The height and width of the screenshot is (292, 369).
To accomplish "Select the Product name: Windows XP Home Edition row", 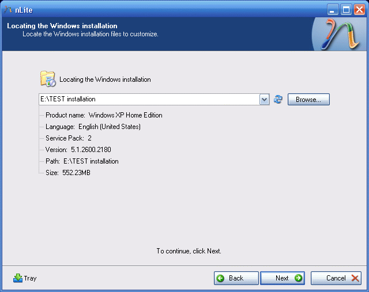I will point(104,115).
